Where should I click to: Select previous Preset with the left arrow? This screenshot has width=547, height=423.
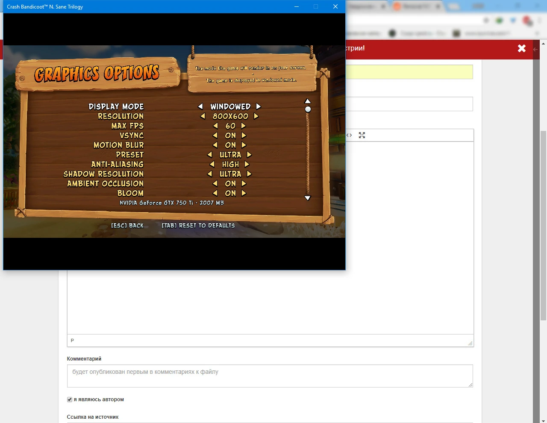point(209,154)
